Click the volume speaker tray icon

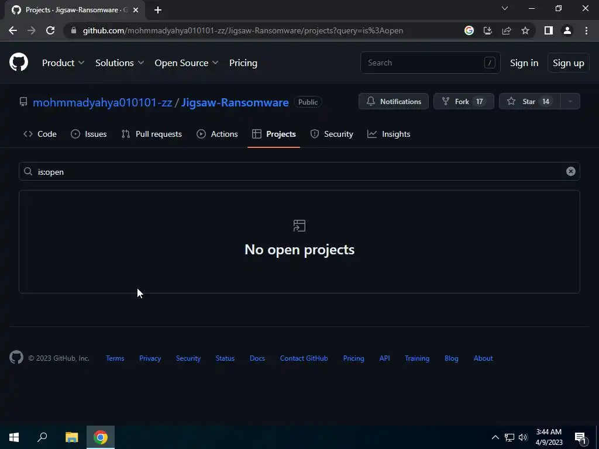pyautogui.click(x=523, y=437)
